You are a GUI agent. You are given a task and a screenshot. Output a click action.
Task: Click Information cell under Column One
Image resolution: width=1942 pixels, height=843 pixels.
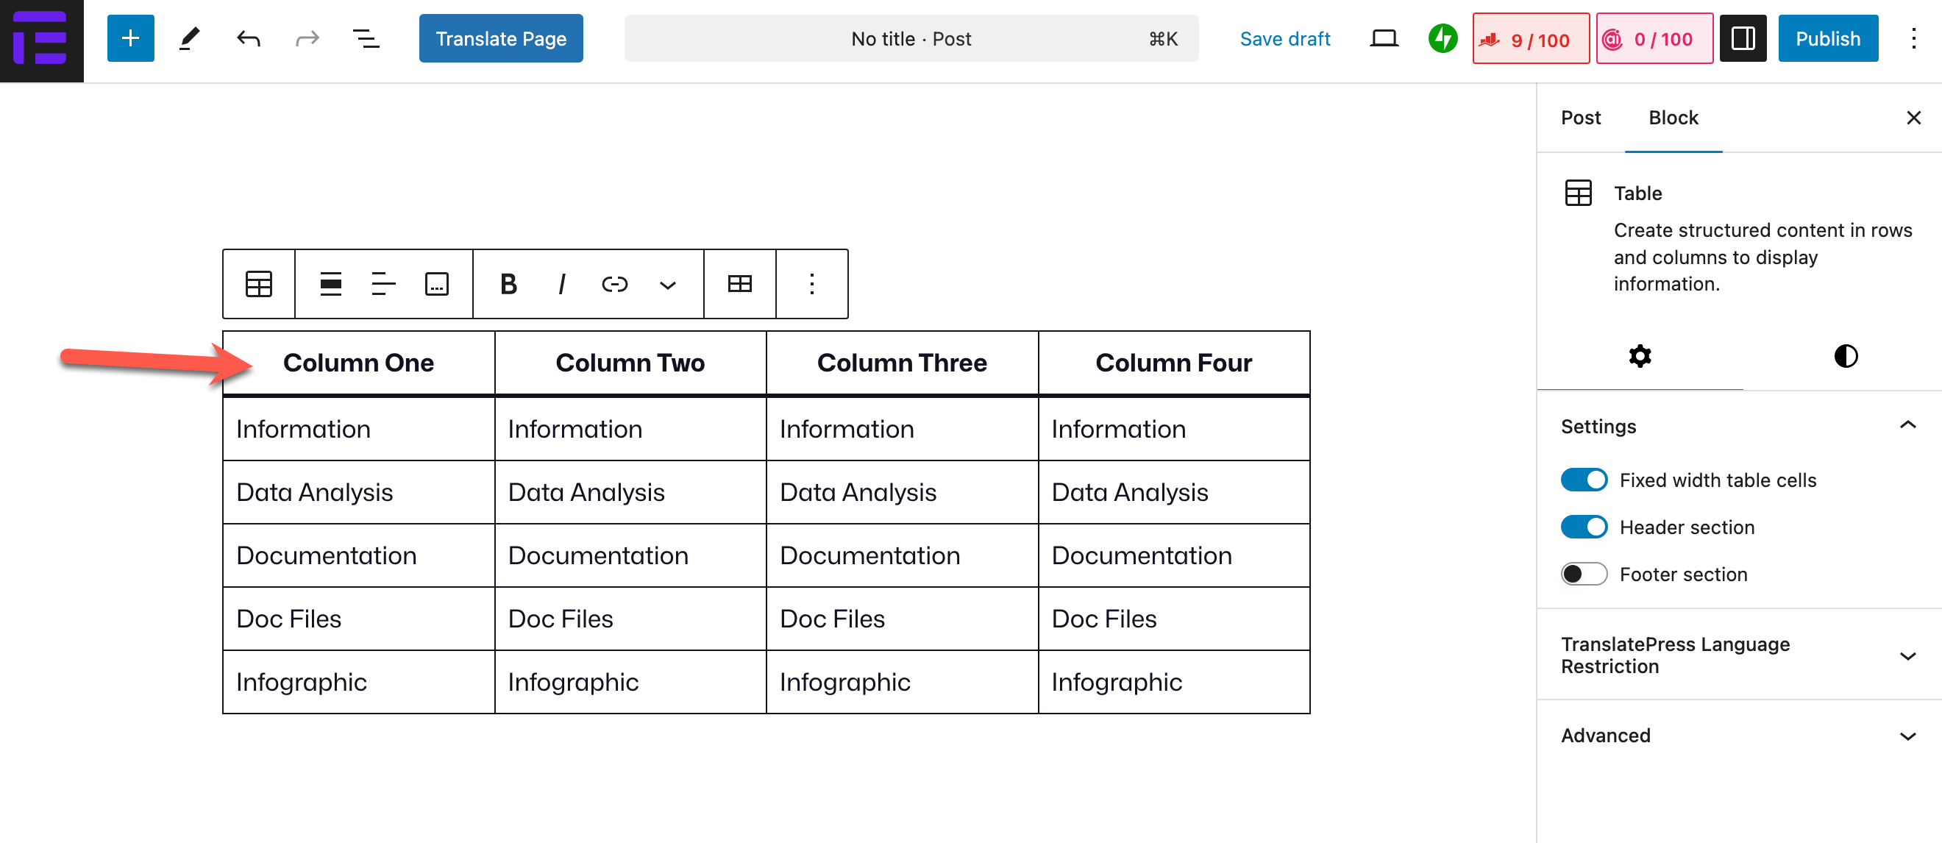point(358,429)
